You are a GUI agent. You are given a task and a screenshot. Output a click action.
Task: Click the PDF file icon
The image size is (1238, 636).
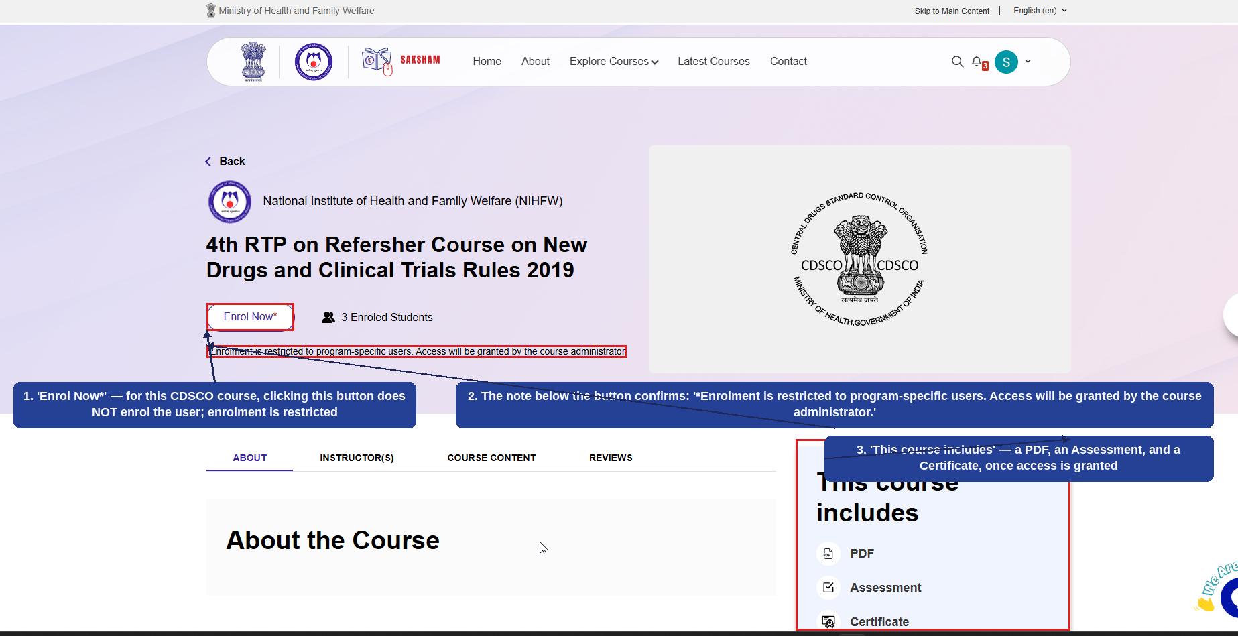[828, 554]
